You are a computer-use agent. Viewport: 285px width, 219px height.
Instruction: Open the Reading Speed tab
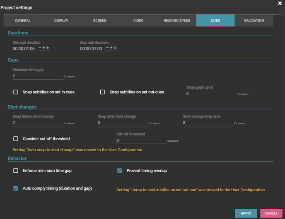[177, 21]
